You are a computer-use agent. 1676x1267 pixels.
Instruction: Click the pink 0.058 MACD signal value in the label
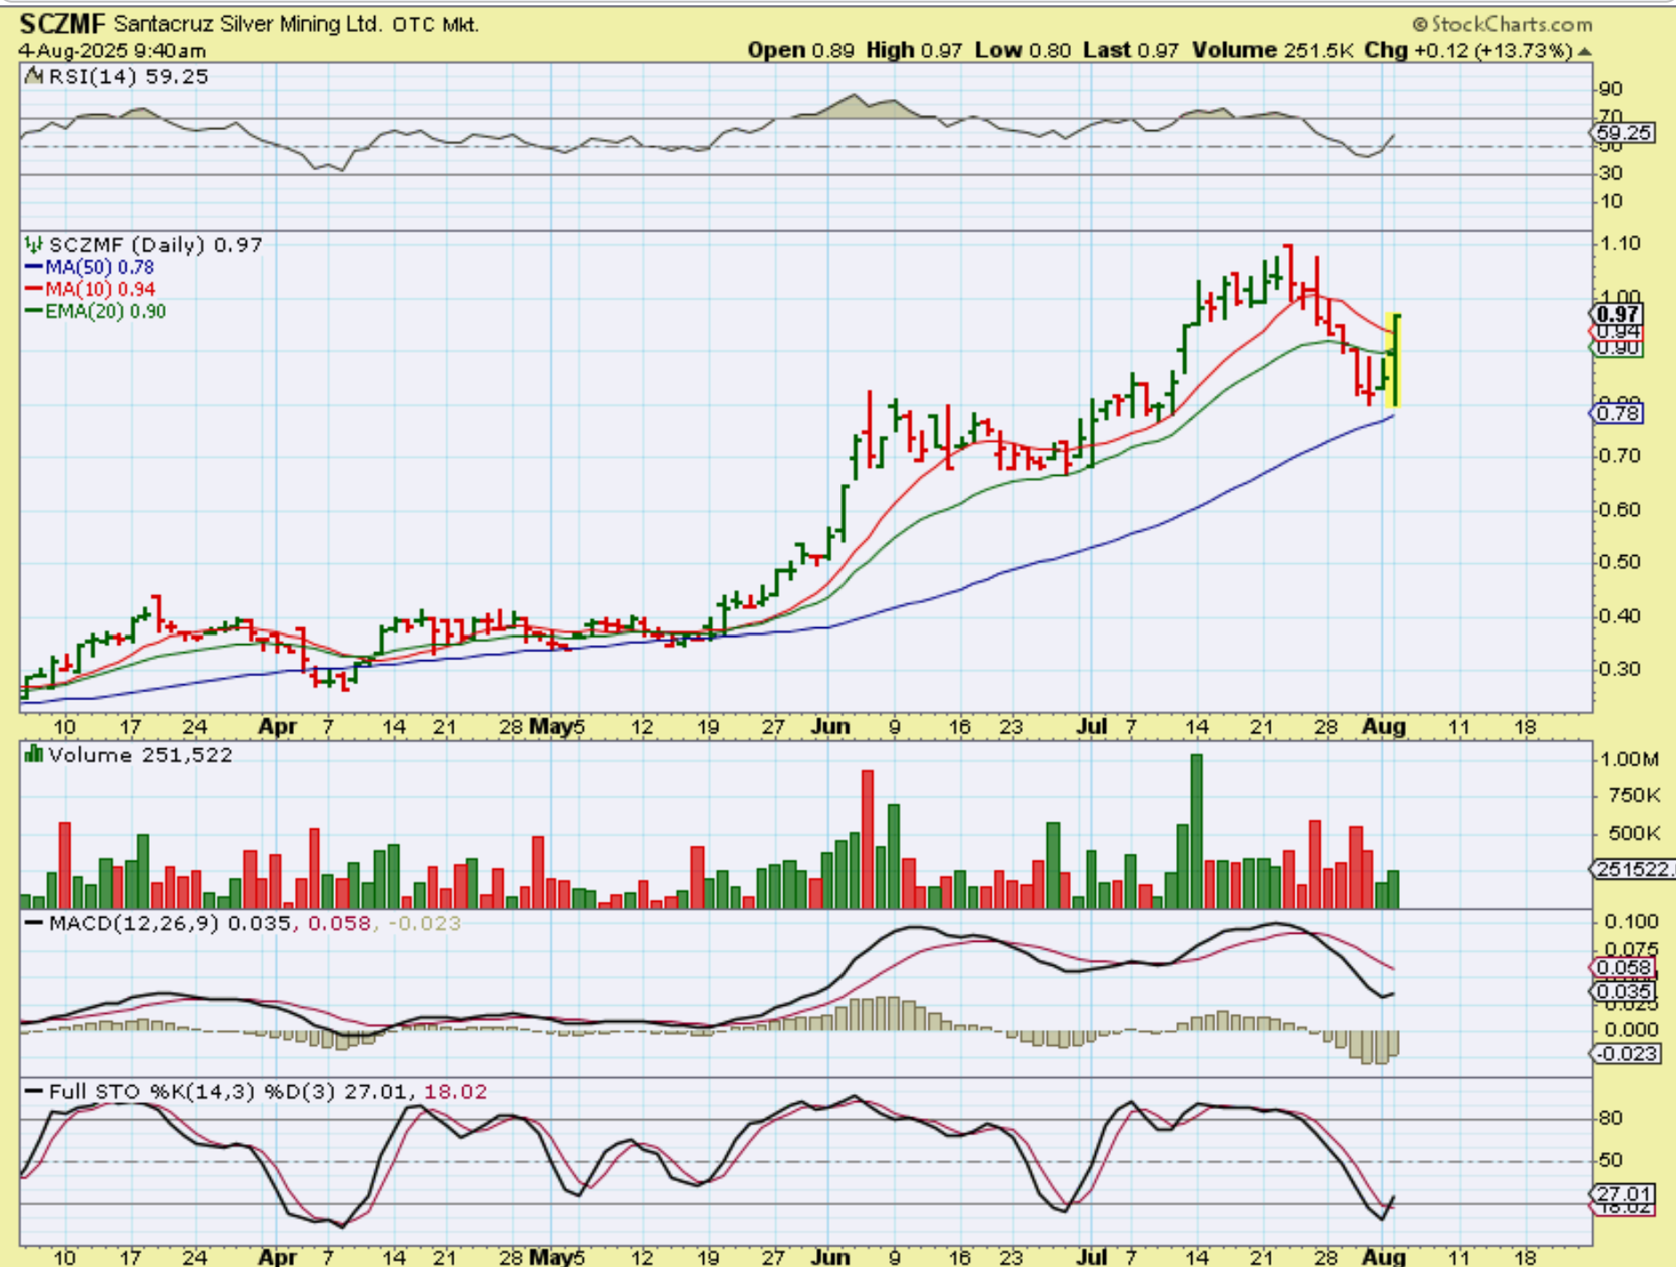point(339,923)
